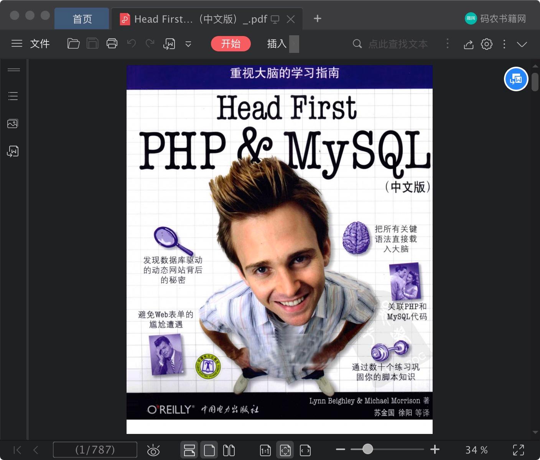
Task: Click the zoom slider handle
Action: pyautogui.click(x=367, y=449)
